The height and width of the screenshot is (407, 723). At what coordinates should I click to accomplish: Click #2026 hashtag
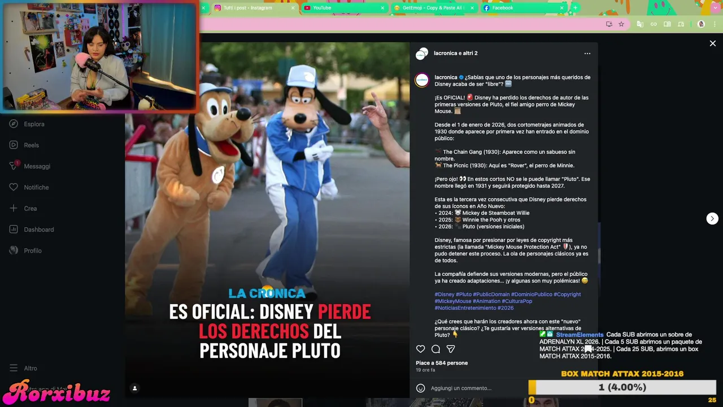[506, 308]
